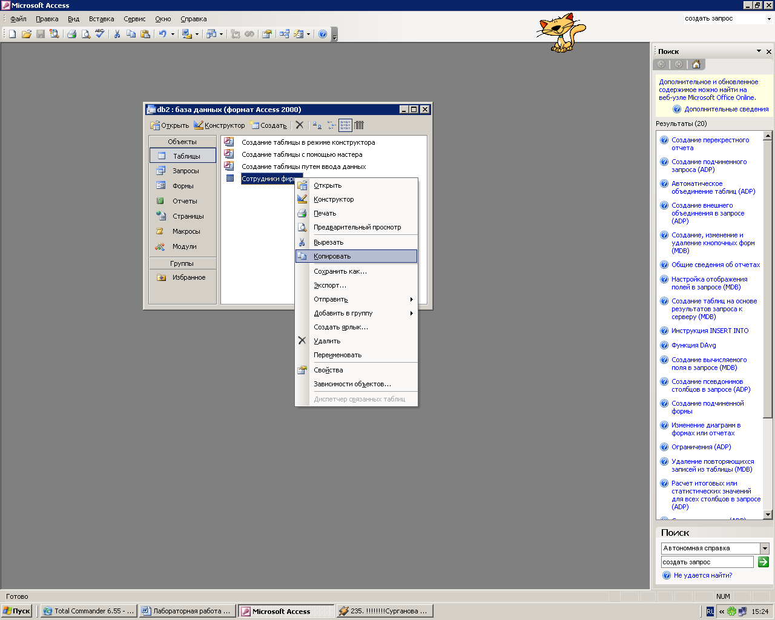This screenshot has width=775, height=620.
Task: Click the task pane Home icon
Action: 696,64
